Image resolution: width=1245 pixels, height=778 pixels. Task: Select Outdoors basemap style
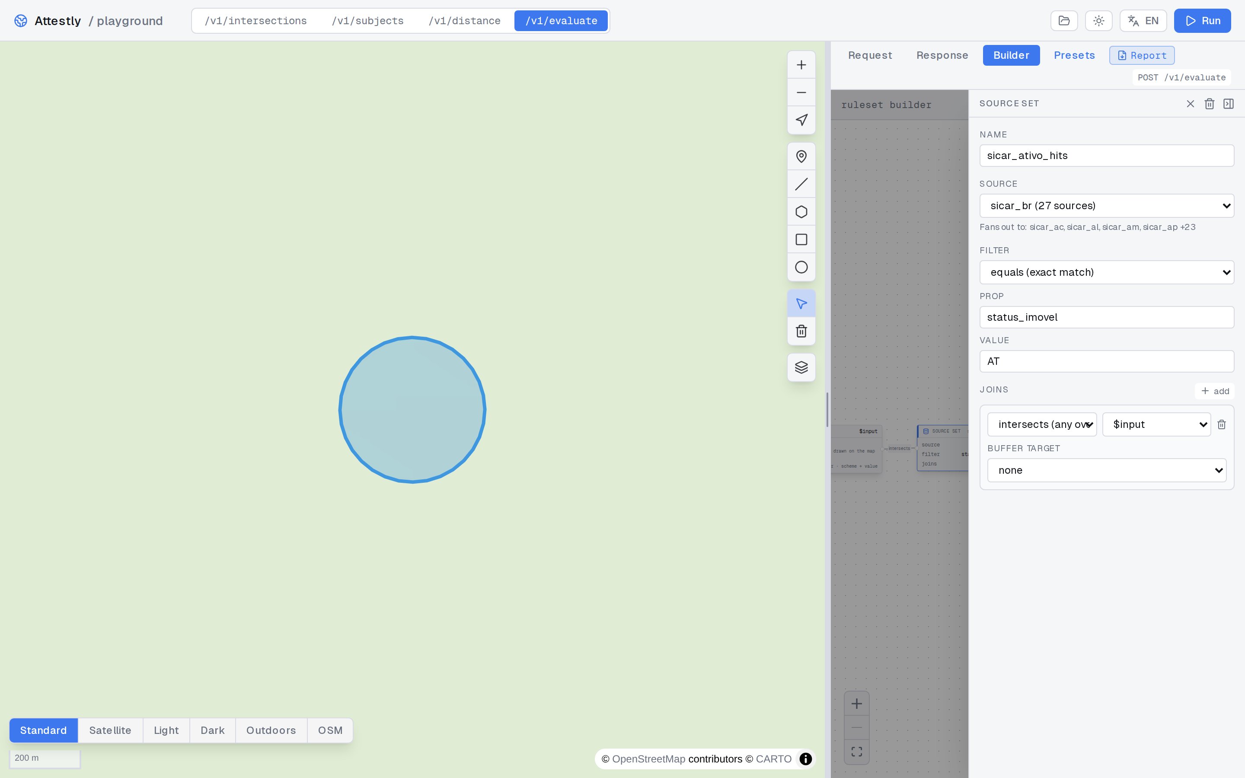point(271,730)
